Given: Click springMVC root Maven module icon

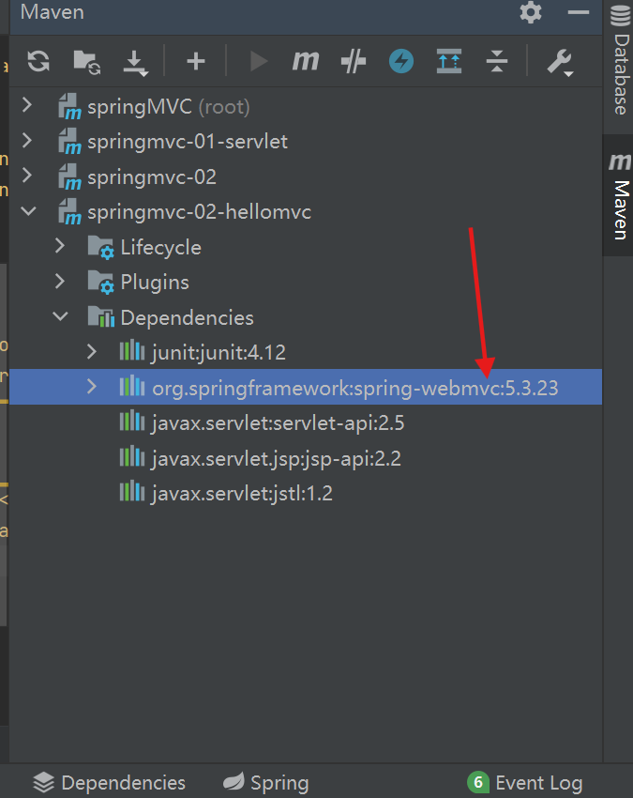Looking at the screenshot, I should click(x=69, y=106).
